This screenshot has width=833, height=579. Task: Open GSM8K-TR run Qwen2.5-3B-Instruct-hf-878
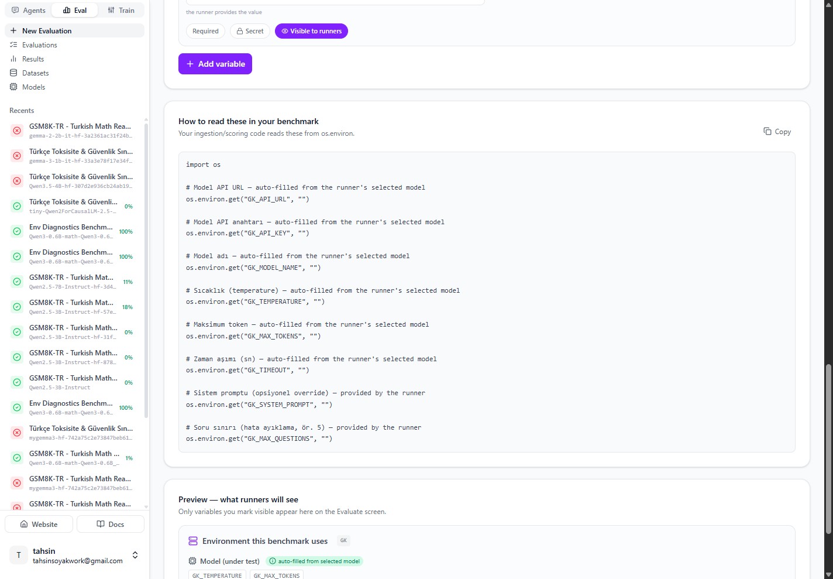click(x=74, y=357)
